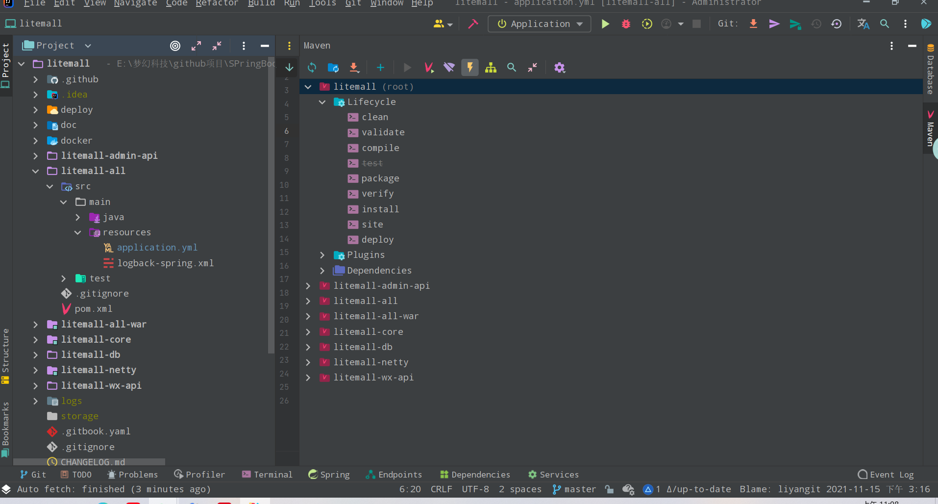The width and height of the screenshot is (938, 504).
Task: Open the File menu
Action: point(34,3)
